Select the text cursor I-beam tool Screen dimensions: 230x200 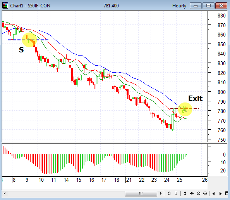click(x=176, y=193)
